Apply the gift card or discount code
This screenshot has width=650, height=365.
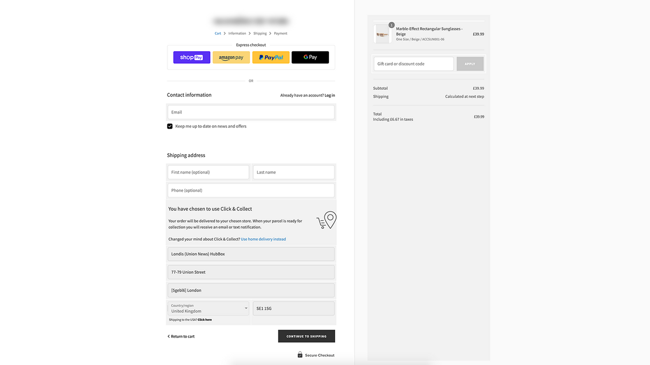(x=470, y=63)
